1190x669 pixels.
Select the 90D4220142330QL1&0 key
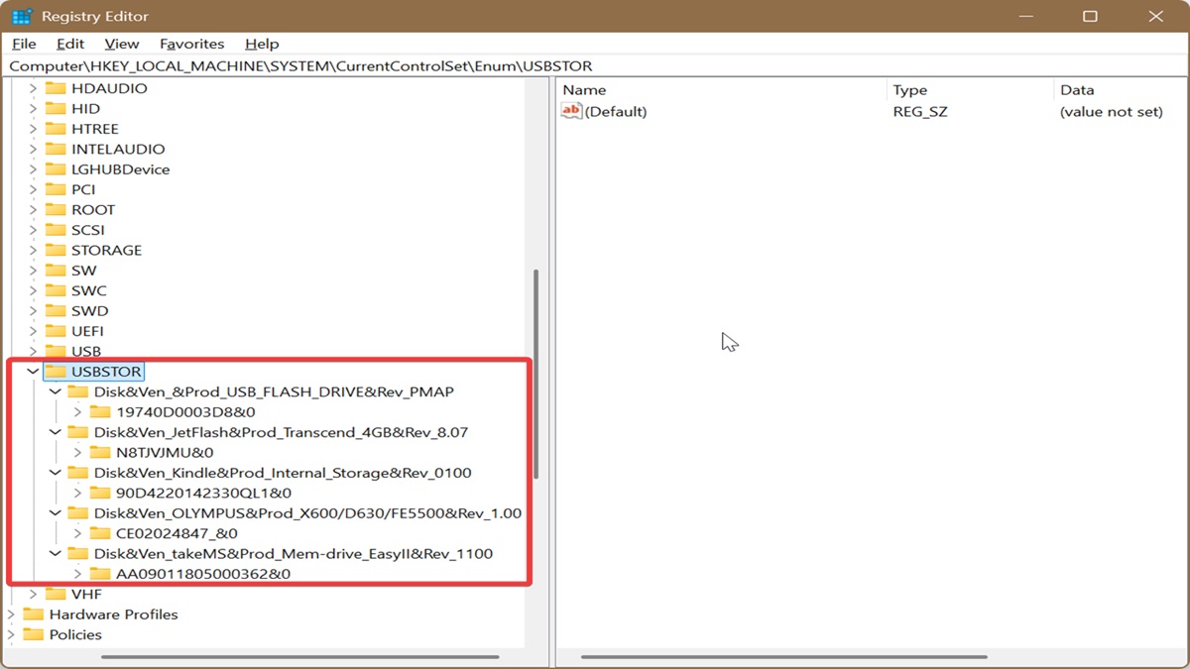point(203,493)
